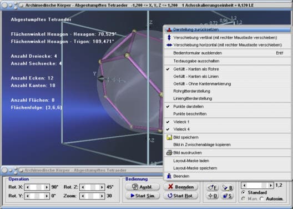Click Rot. Y slider left arrow

tap(27, 196)
